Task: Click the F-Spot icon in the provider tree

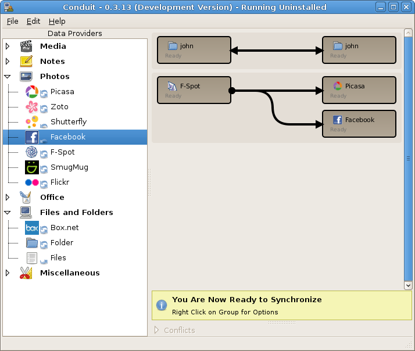Action: coord(32,152)
